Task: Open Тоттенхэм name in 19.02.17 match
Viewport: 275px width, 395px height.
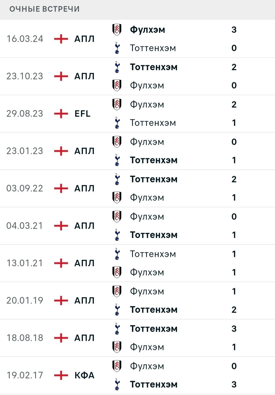Action: (x=154, y=385)
